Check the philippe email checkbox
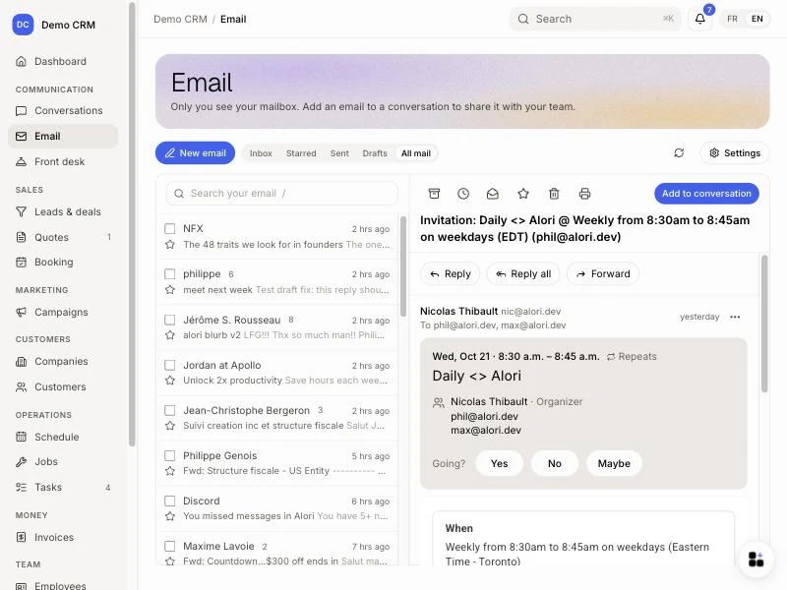 click(x=170, y=274)
